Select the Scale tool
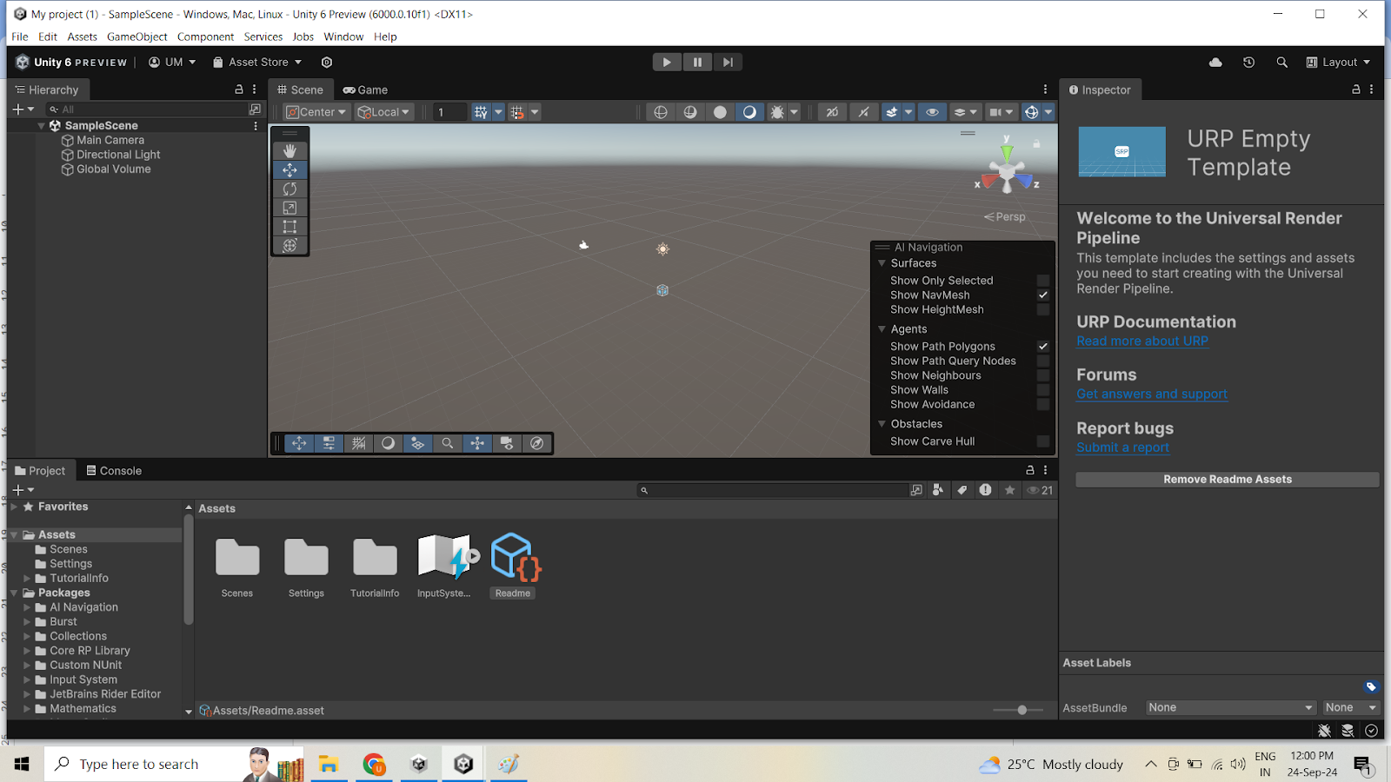 coord(290,208)
